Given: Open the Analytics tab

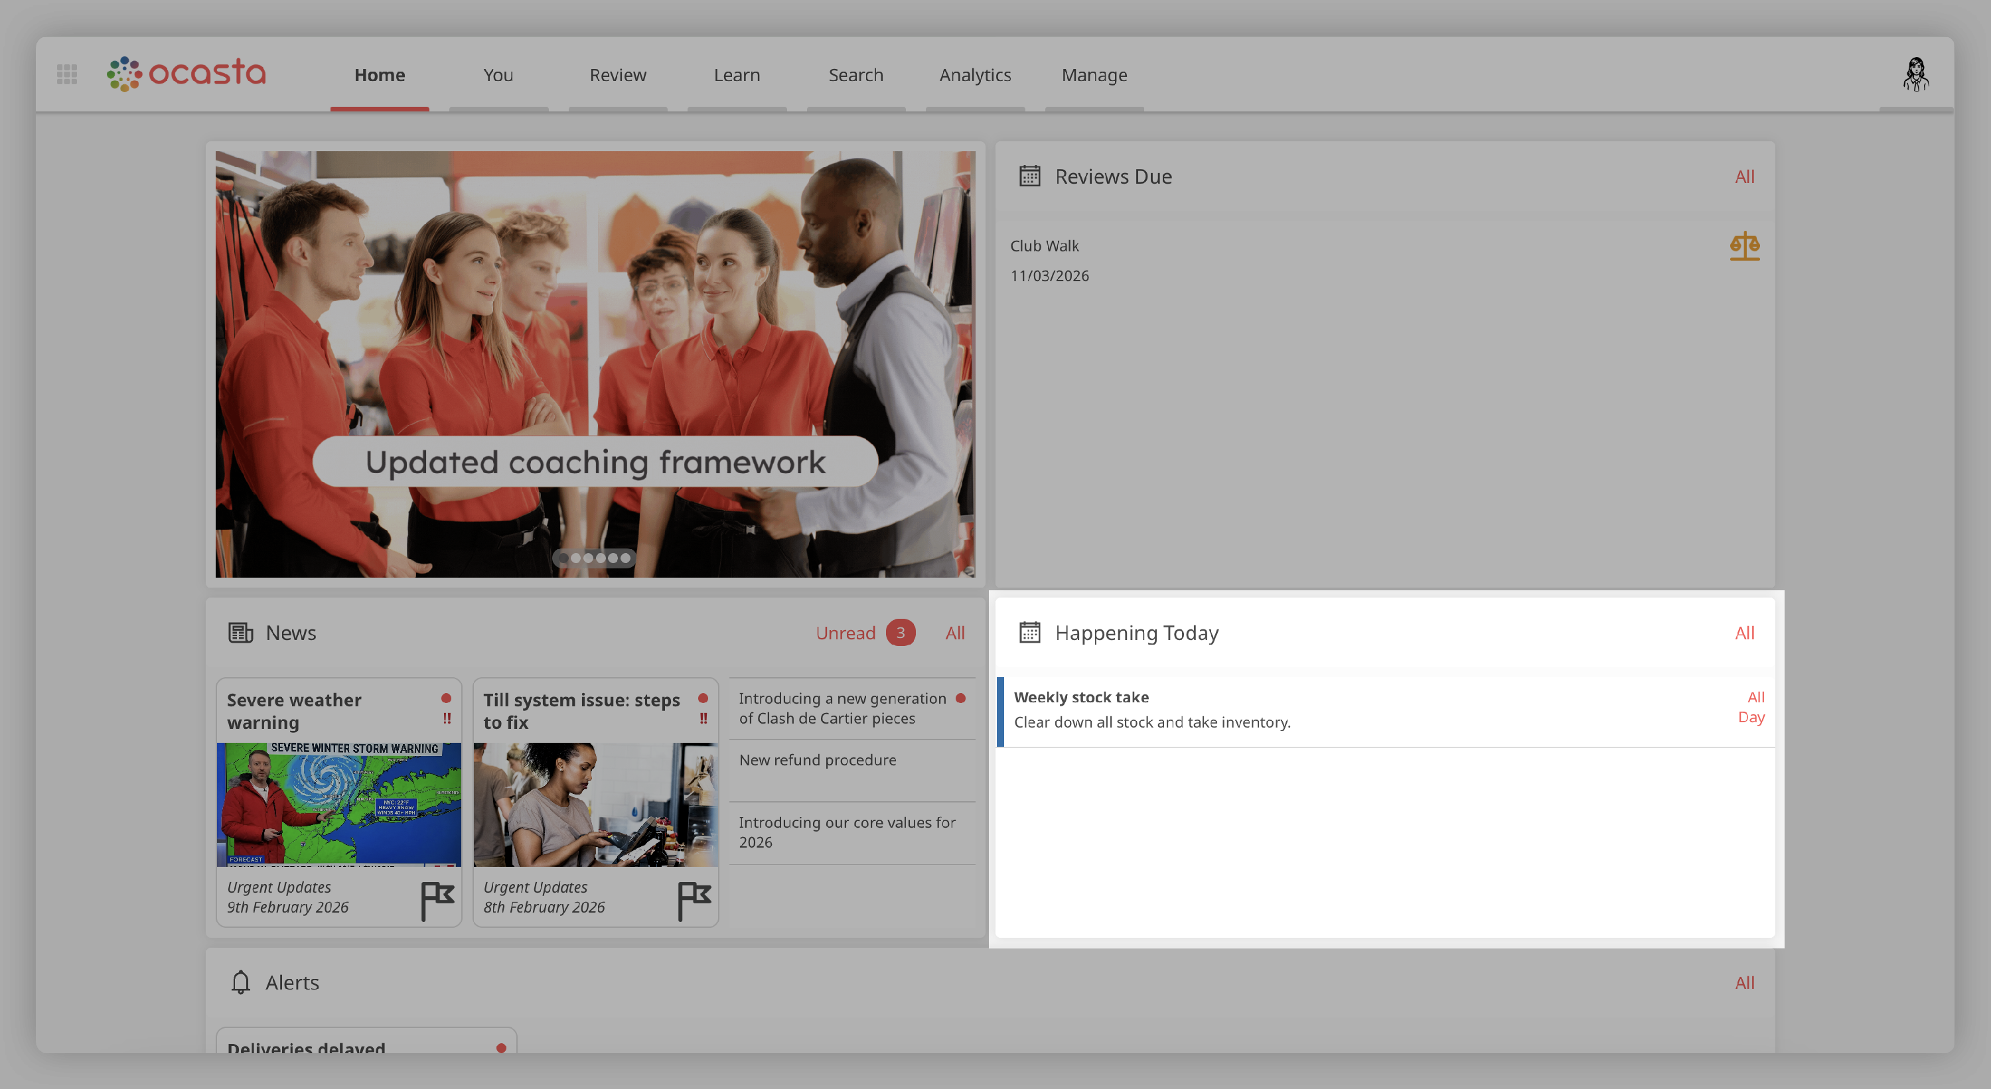Looking at the screenshot, I should [975, 75].
